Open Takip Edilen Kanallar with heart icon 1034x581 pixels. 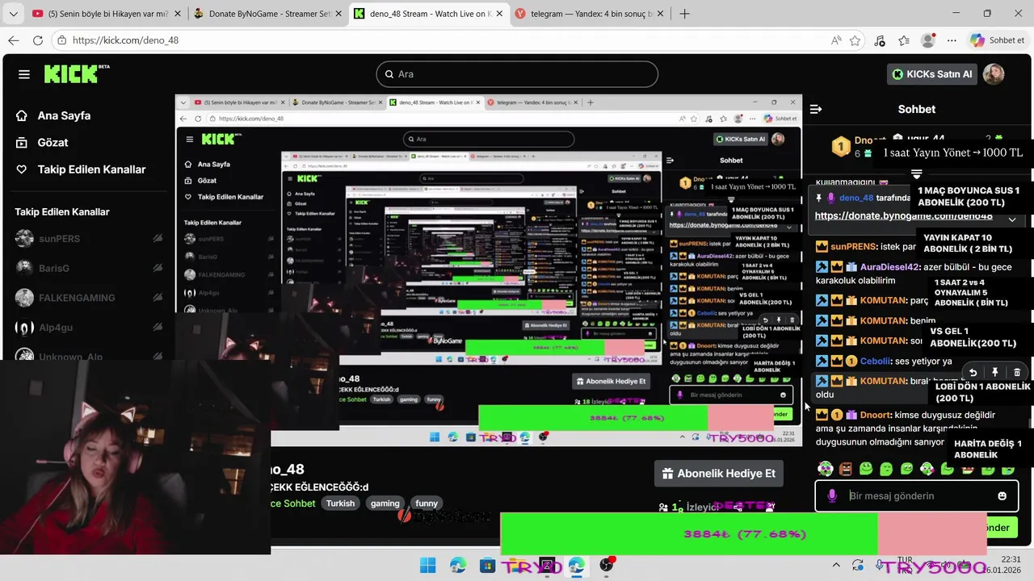tap(81, 169)
